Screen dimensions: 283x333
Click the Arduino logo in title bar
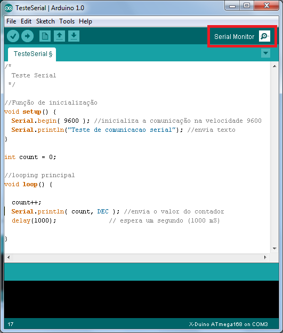pos(9,8)
